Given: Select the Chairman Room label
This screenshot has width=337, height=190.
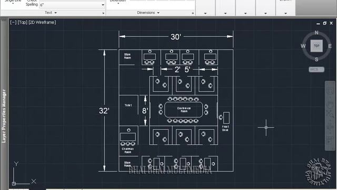Looking at the screenshot, I should click(x=127, y=150).
